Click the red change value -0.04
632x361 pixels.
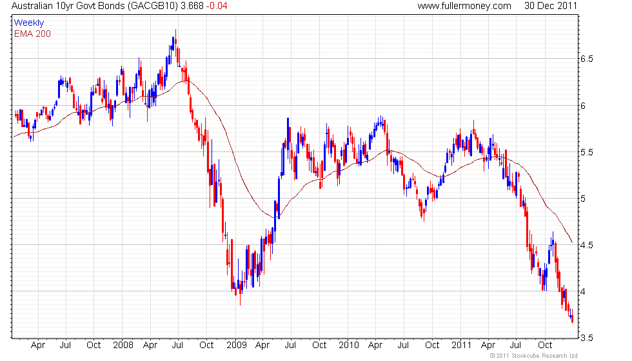(217, 6)
